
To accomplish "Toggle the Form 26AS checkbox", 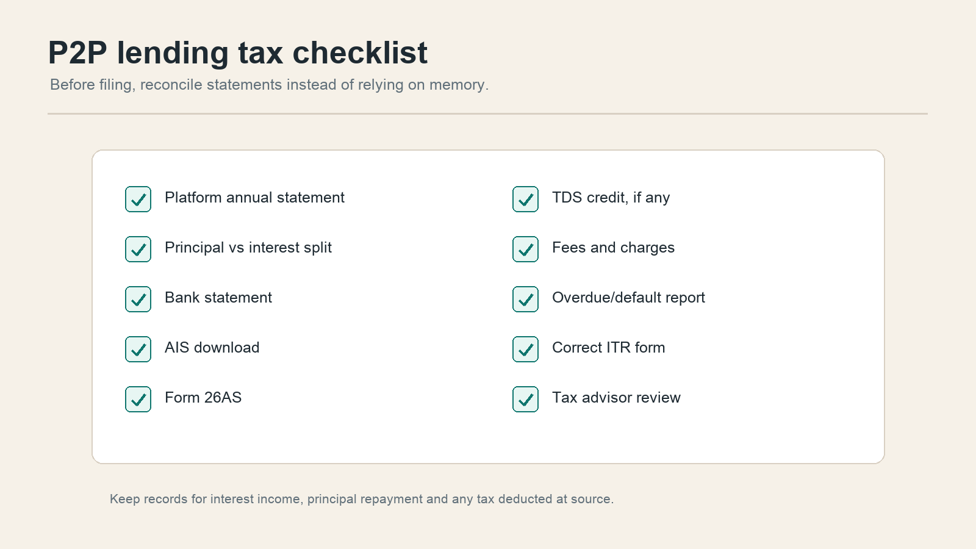I will 138,399.
